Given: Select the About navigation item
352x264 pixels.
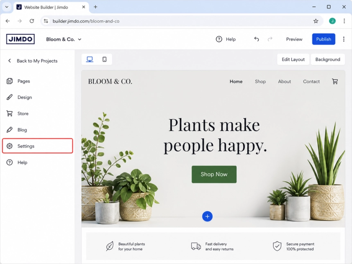Looking at the screenshot, I should click(x=284, y=81).
